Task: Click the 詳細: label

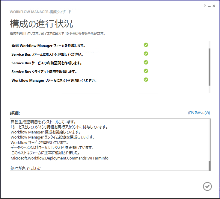Action: click(15, 113)
